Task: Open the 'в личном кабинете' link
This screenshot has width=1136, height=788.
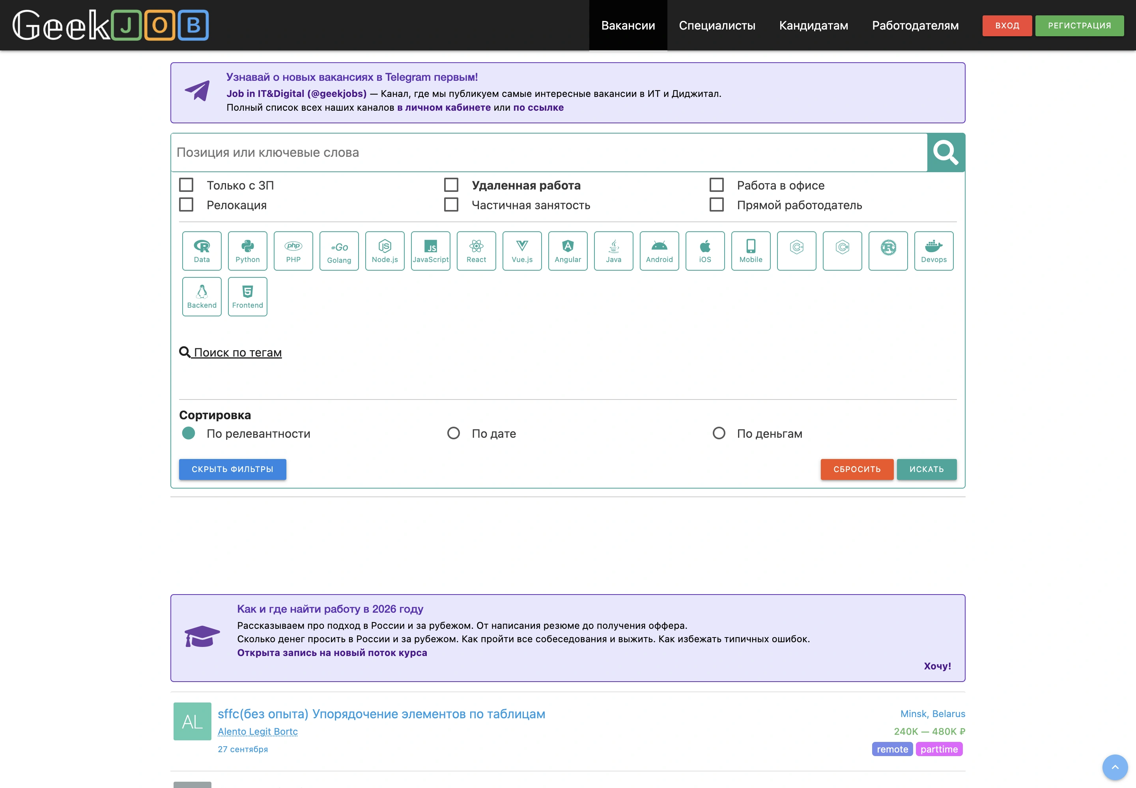Action: (x=444, y=107)
